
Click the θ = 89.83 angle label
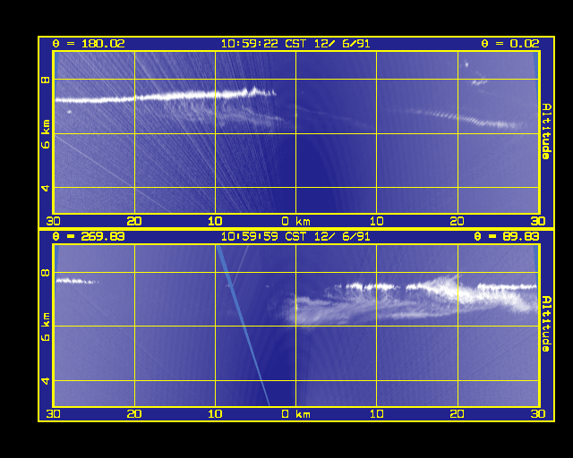(x=507, y=236)
